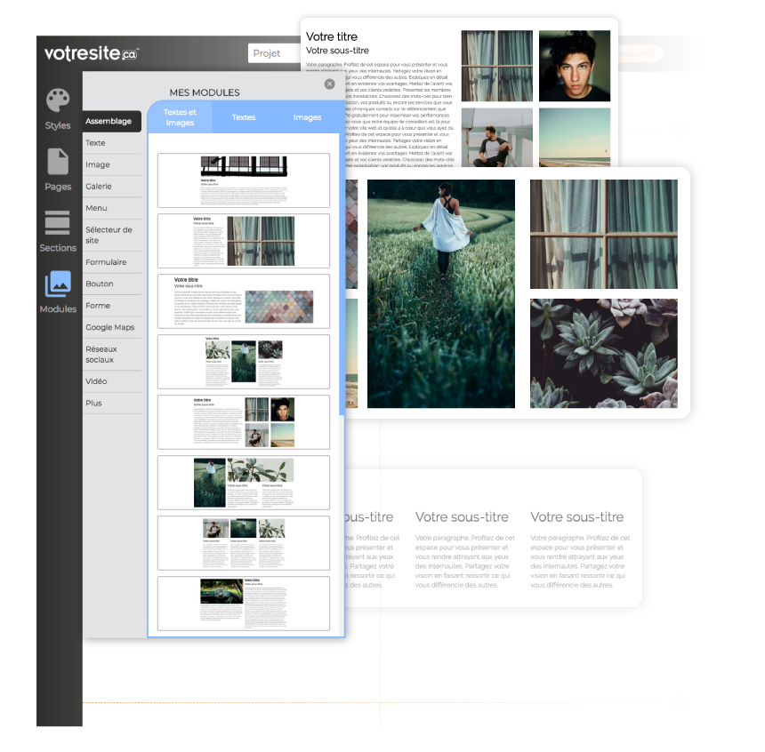The height and width of the screenshot is (752, 765).
Task: Click the votresite.ca logo
Action: tap(92, 53)
